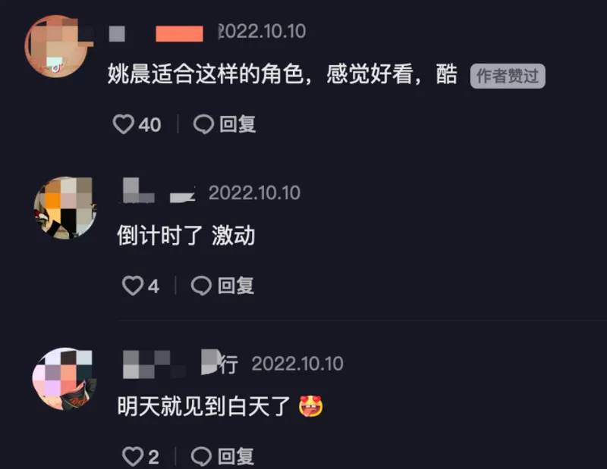Click the date 2022.10.10 on the first comment

point(262,31)
